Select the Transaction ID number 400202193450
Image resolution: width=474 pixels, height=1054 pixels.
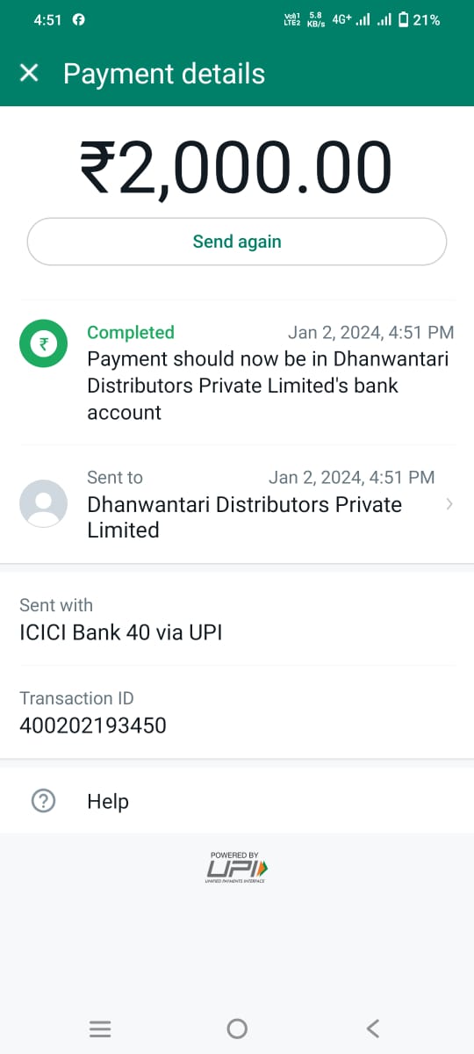point(93,726)
